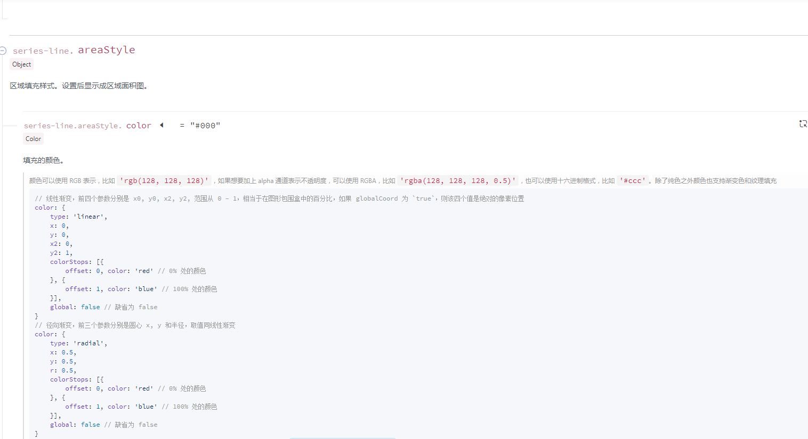Click the 'blue' colorStop value in radial gradient

point(146,406)
